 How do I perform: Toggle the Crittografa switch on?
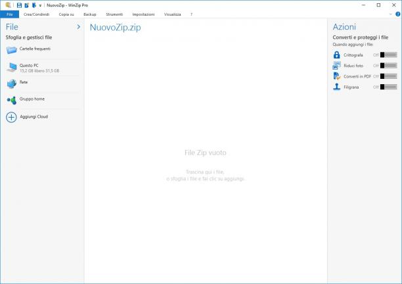tap(388, 55)
